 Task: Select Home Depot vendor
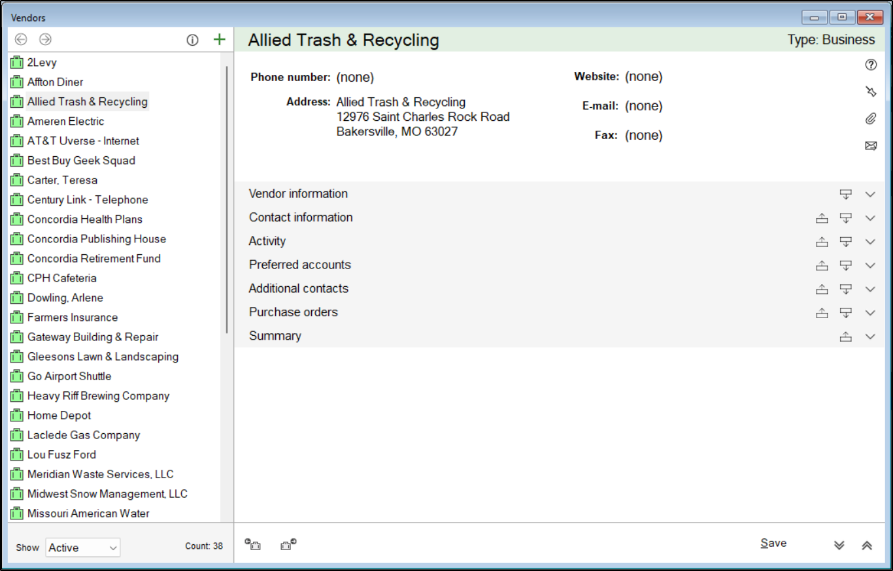click(x=59, y=416)
